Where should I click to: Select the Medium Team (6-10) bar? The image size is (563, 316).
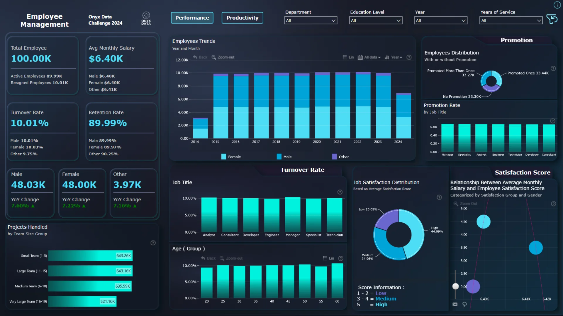[x=90, y=286]
